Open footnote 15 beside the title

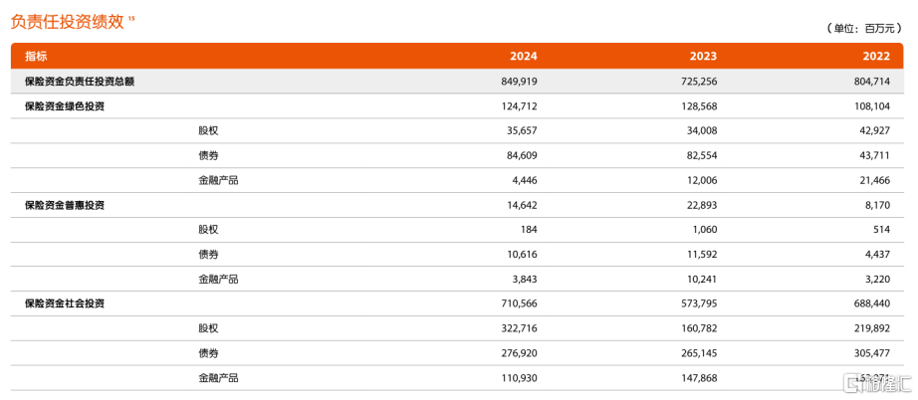[130, 17]
